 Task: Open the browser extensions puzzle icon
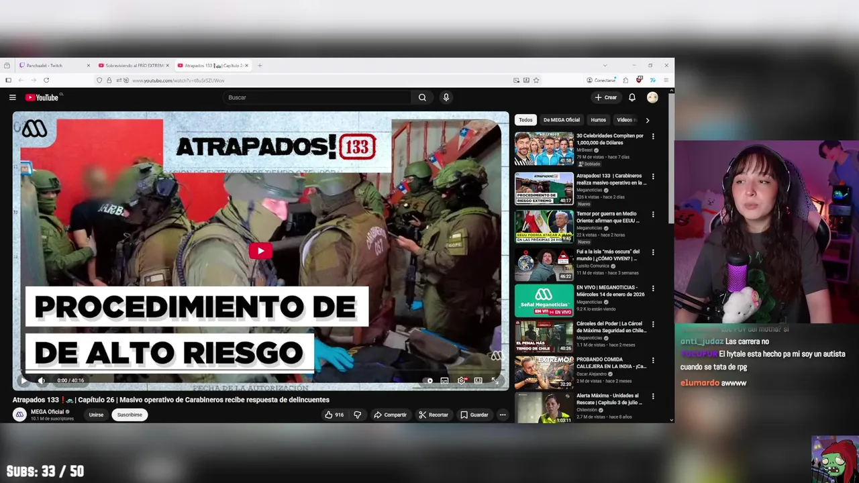click(625, 80)
